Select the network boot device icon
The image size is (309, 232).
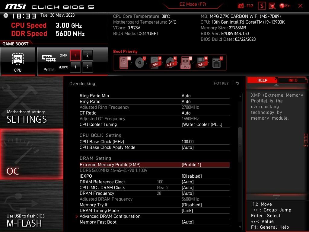pos(217,63)
